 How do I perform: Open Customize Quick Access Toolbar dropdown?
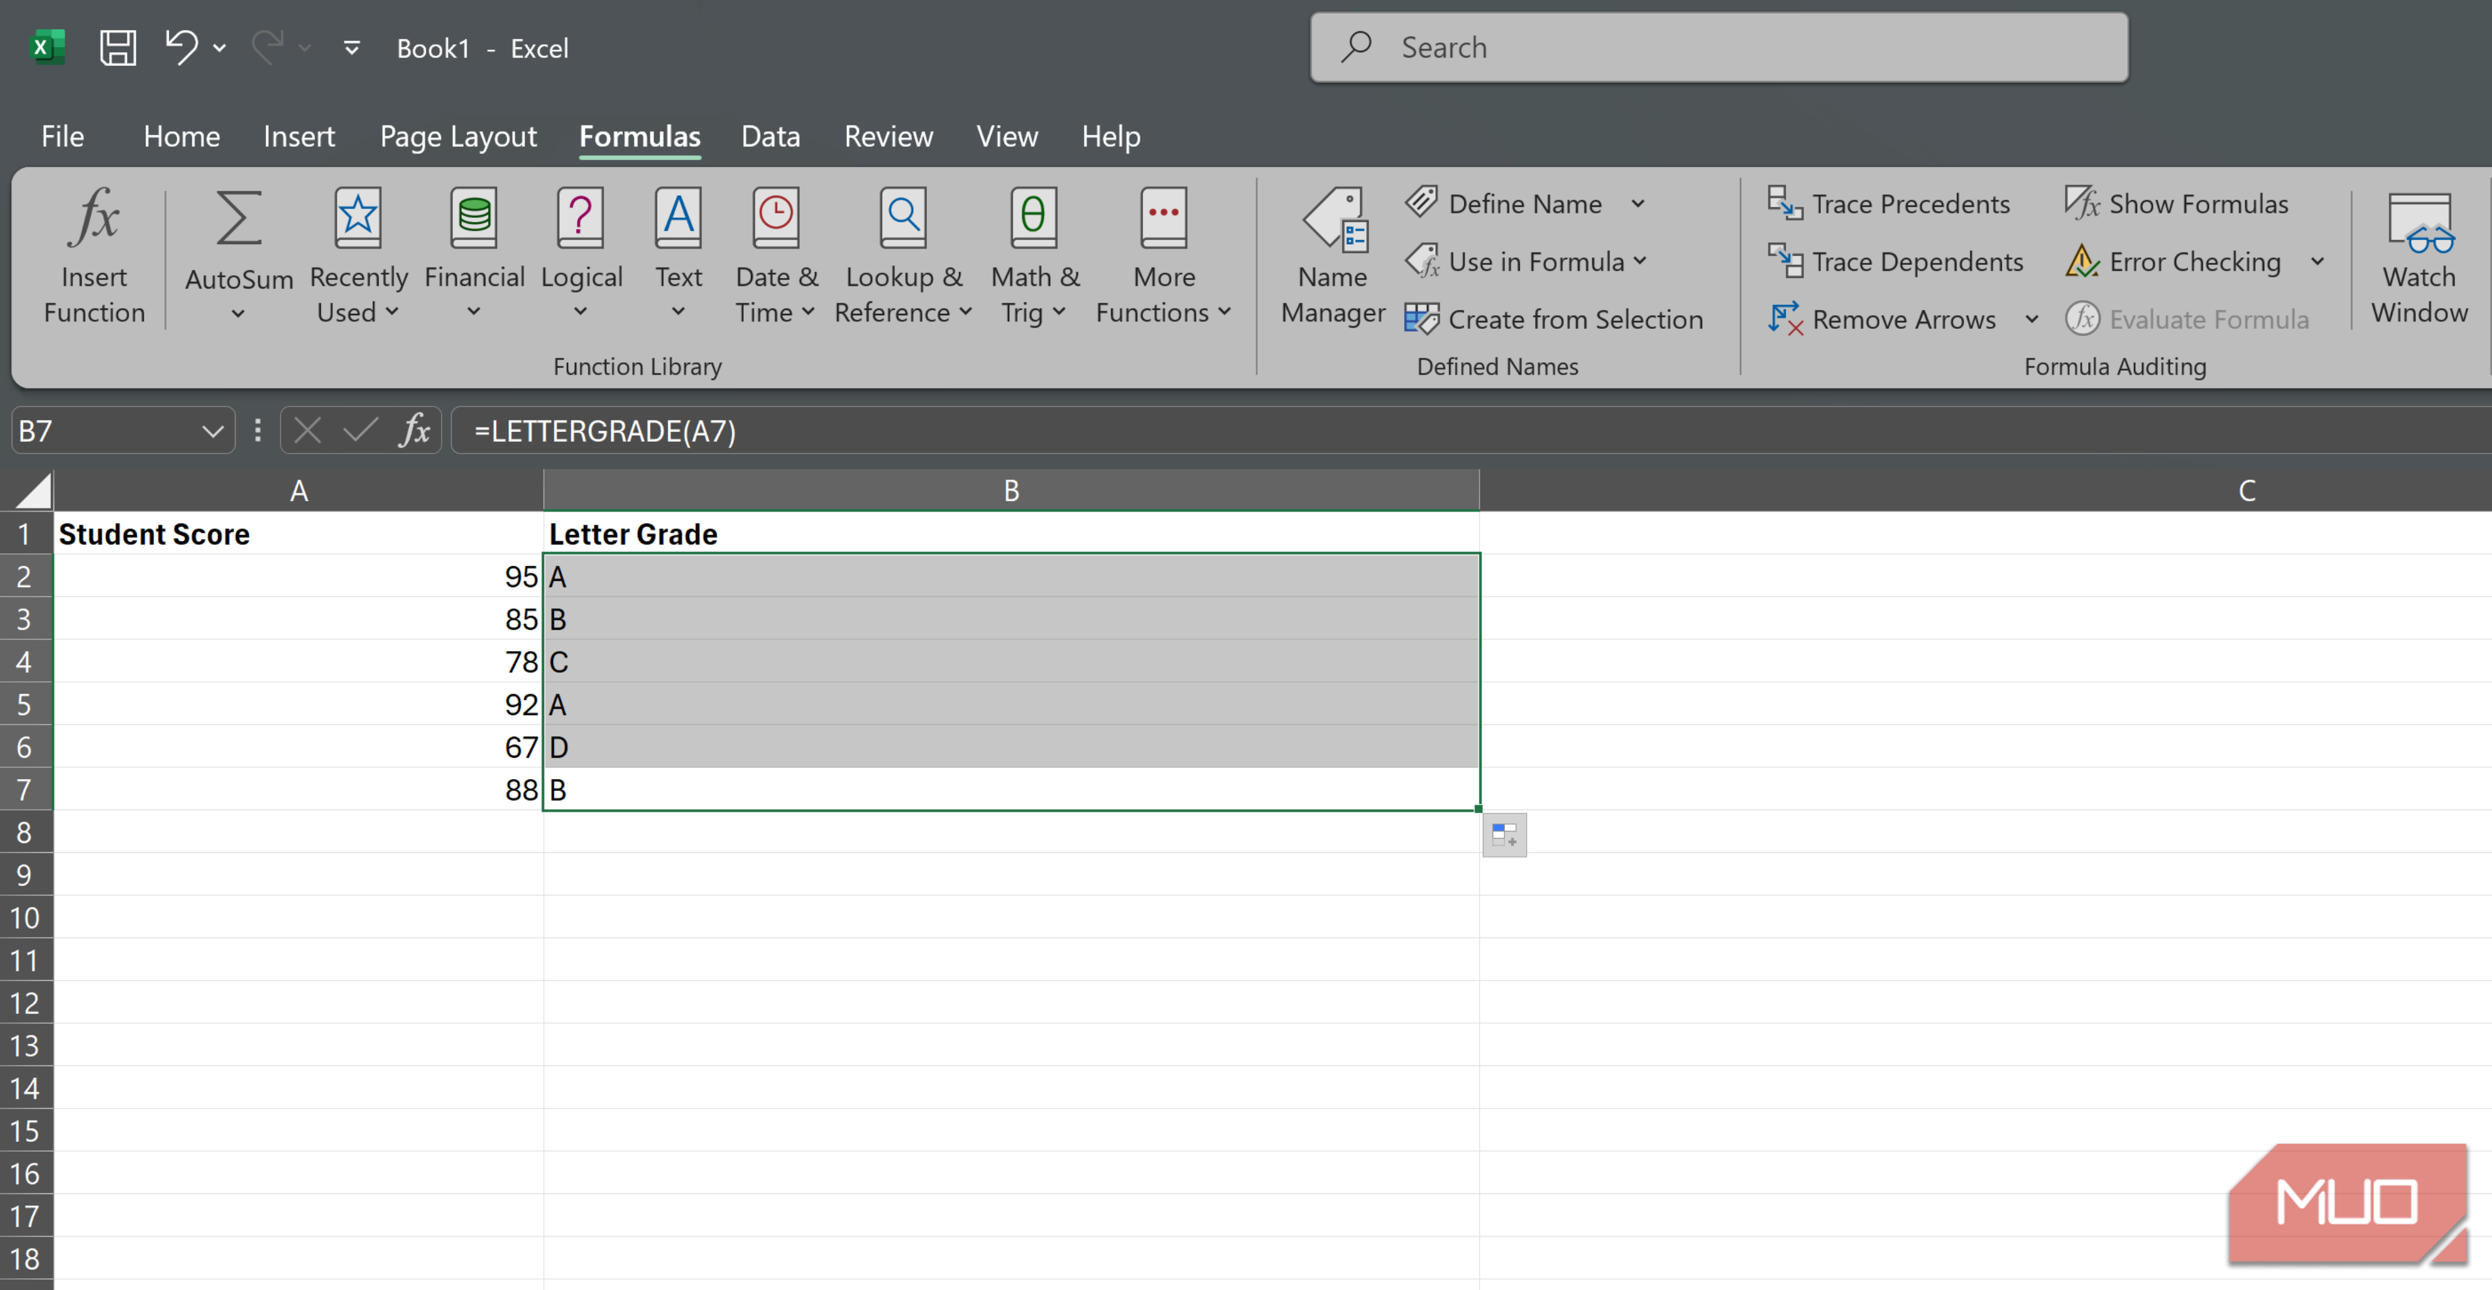352,48
